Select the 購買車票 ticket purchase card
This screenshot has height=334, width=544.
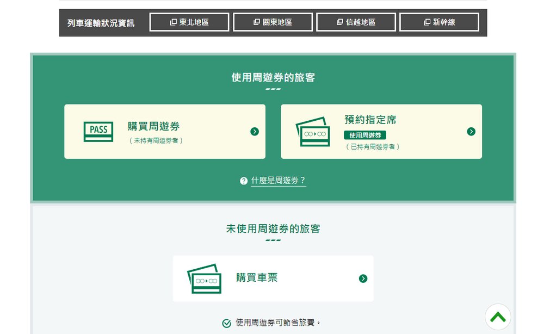272,278
